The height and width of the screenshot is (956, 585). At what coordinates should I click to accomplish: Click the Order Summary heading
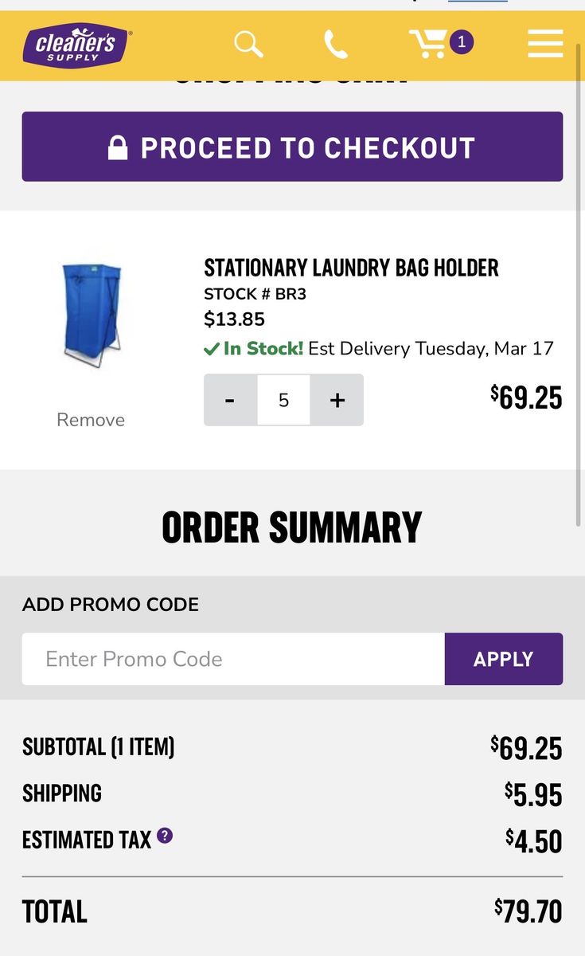tap(292, 527)
